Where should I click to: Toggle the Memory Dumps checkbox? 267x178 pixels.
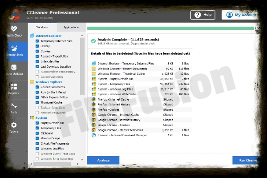point(37,138)
